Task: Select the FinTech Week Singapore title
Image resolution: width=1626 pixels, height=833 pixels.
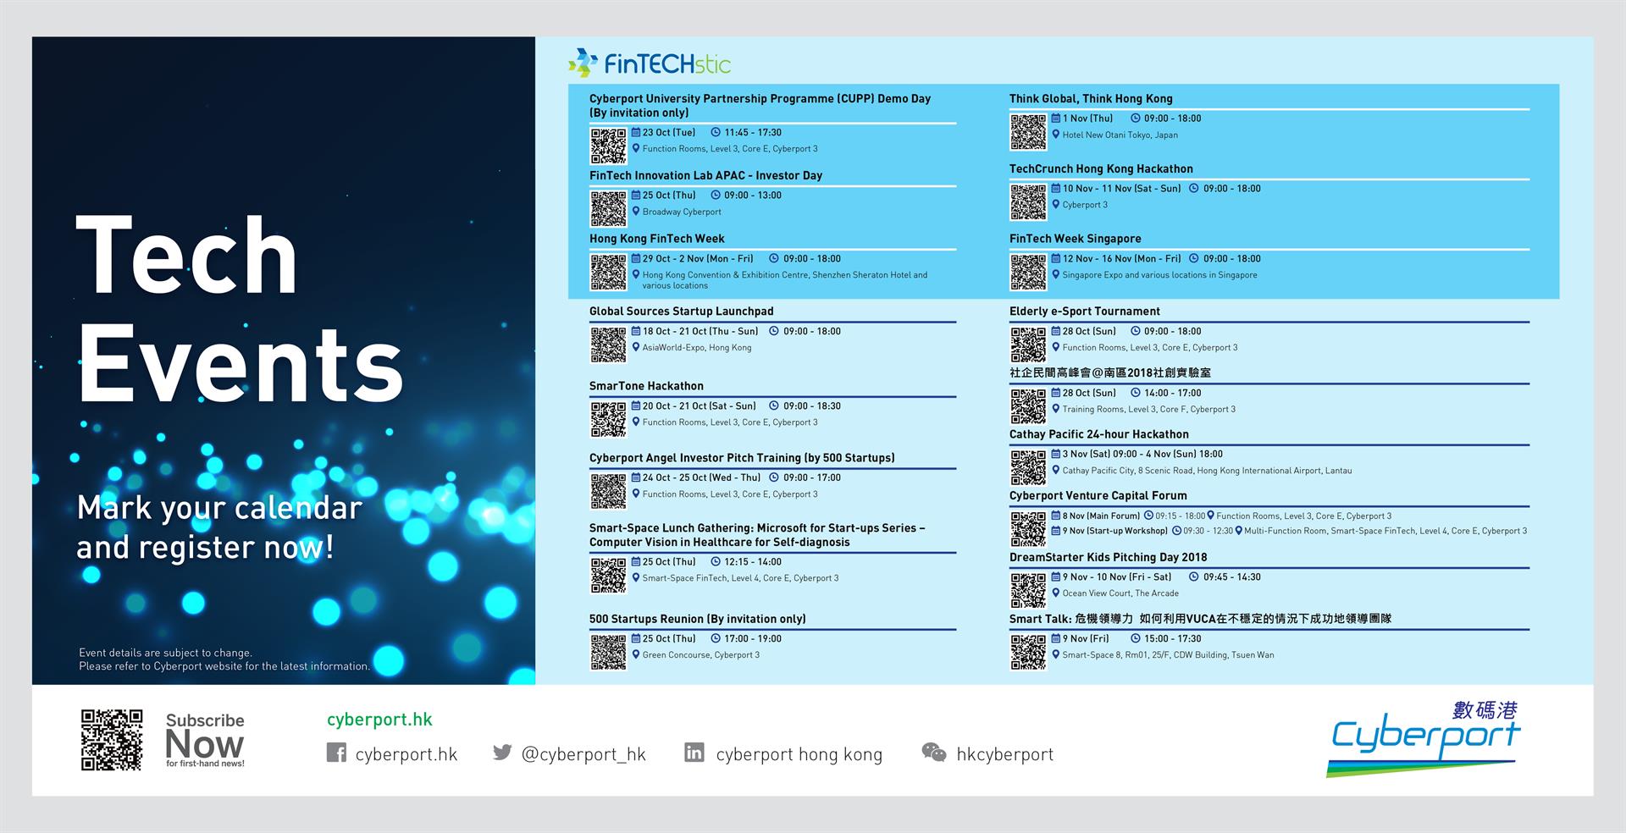Action: pos(1076,239)
